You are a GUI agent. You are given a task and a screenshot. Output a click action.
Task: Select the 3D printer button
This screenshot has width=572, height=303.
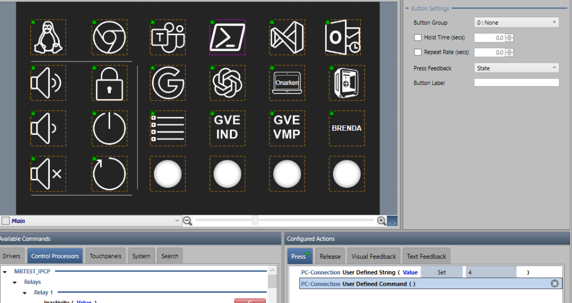coord(346,83)
